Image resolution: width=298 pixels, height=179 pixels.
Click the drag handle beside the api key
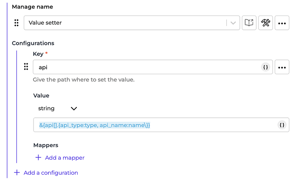(26, 67)
